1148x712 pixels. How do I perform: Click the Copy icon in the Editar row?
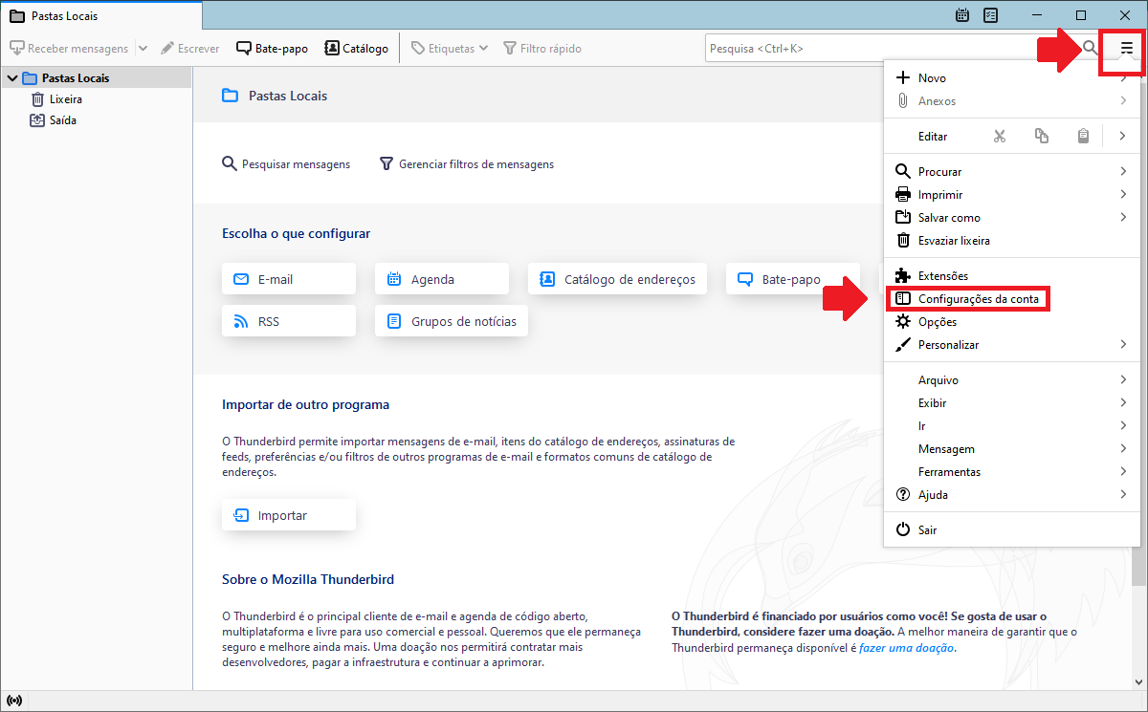(1042, 136)
